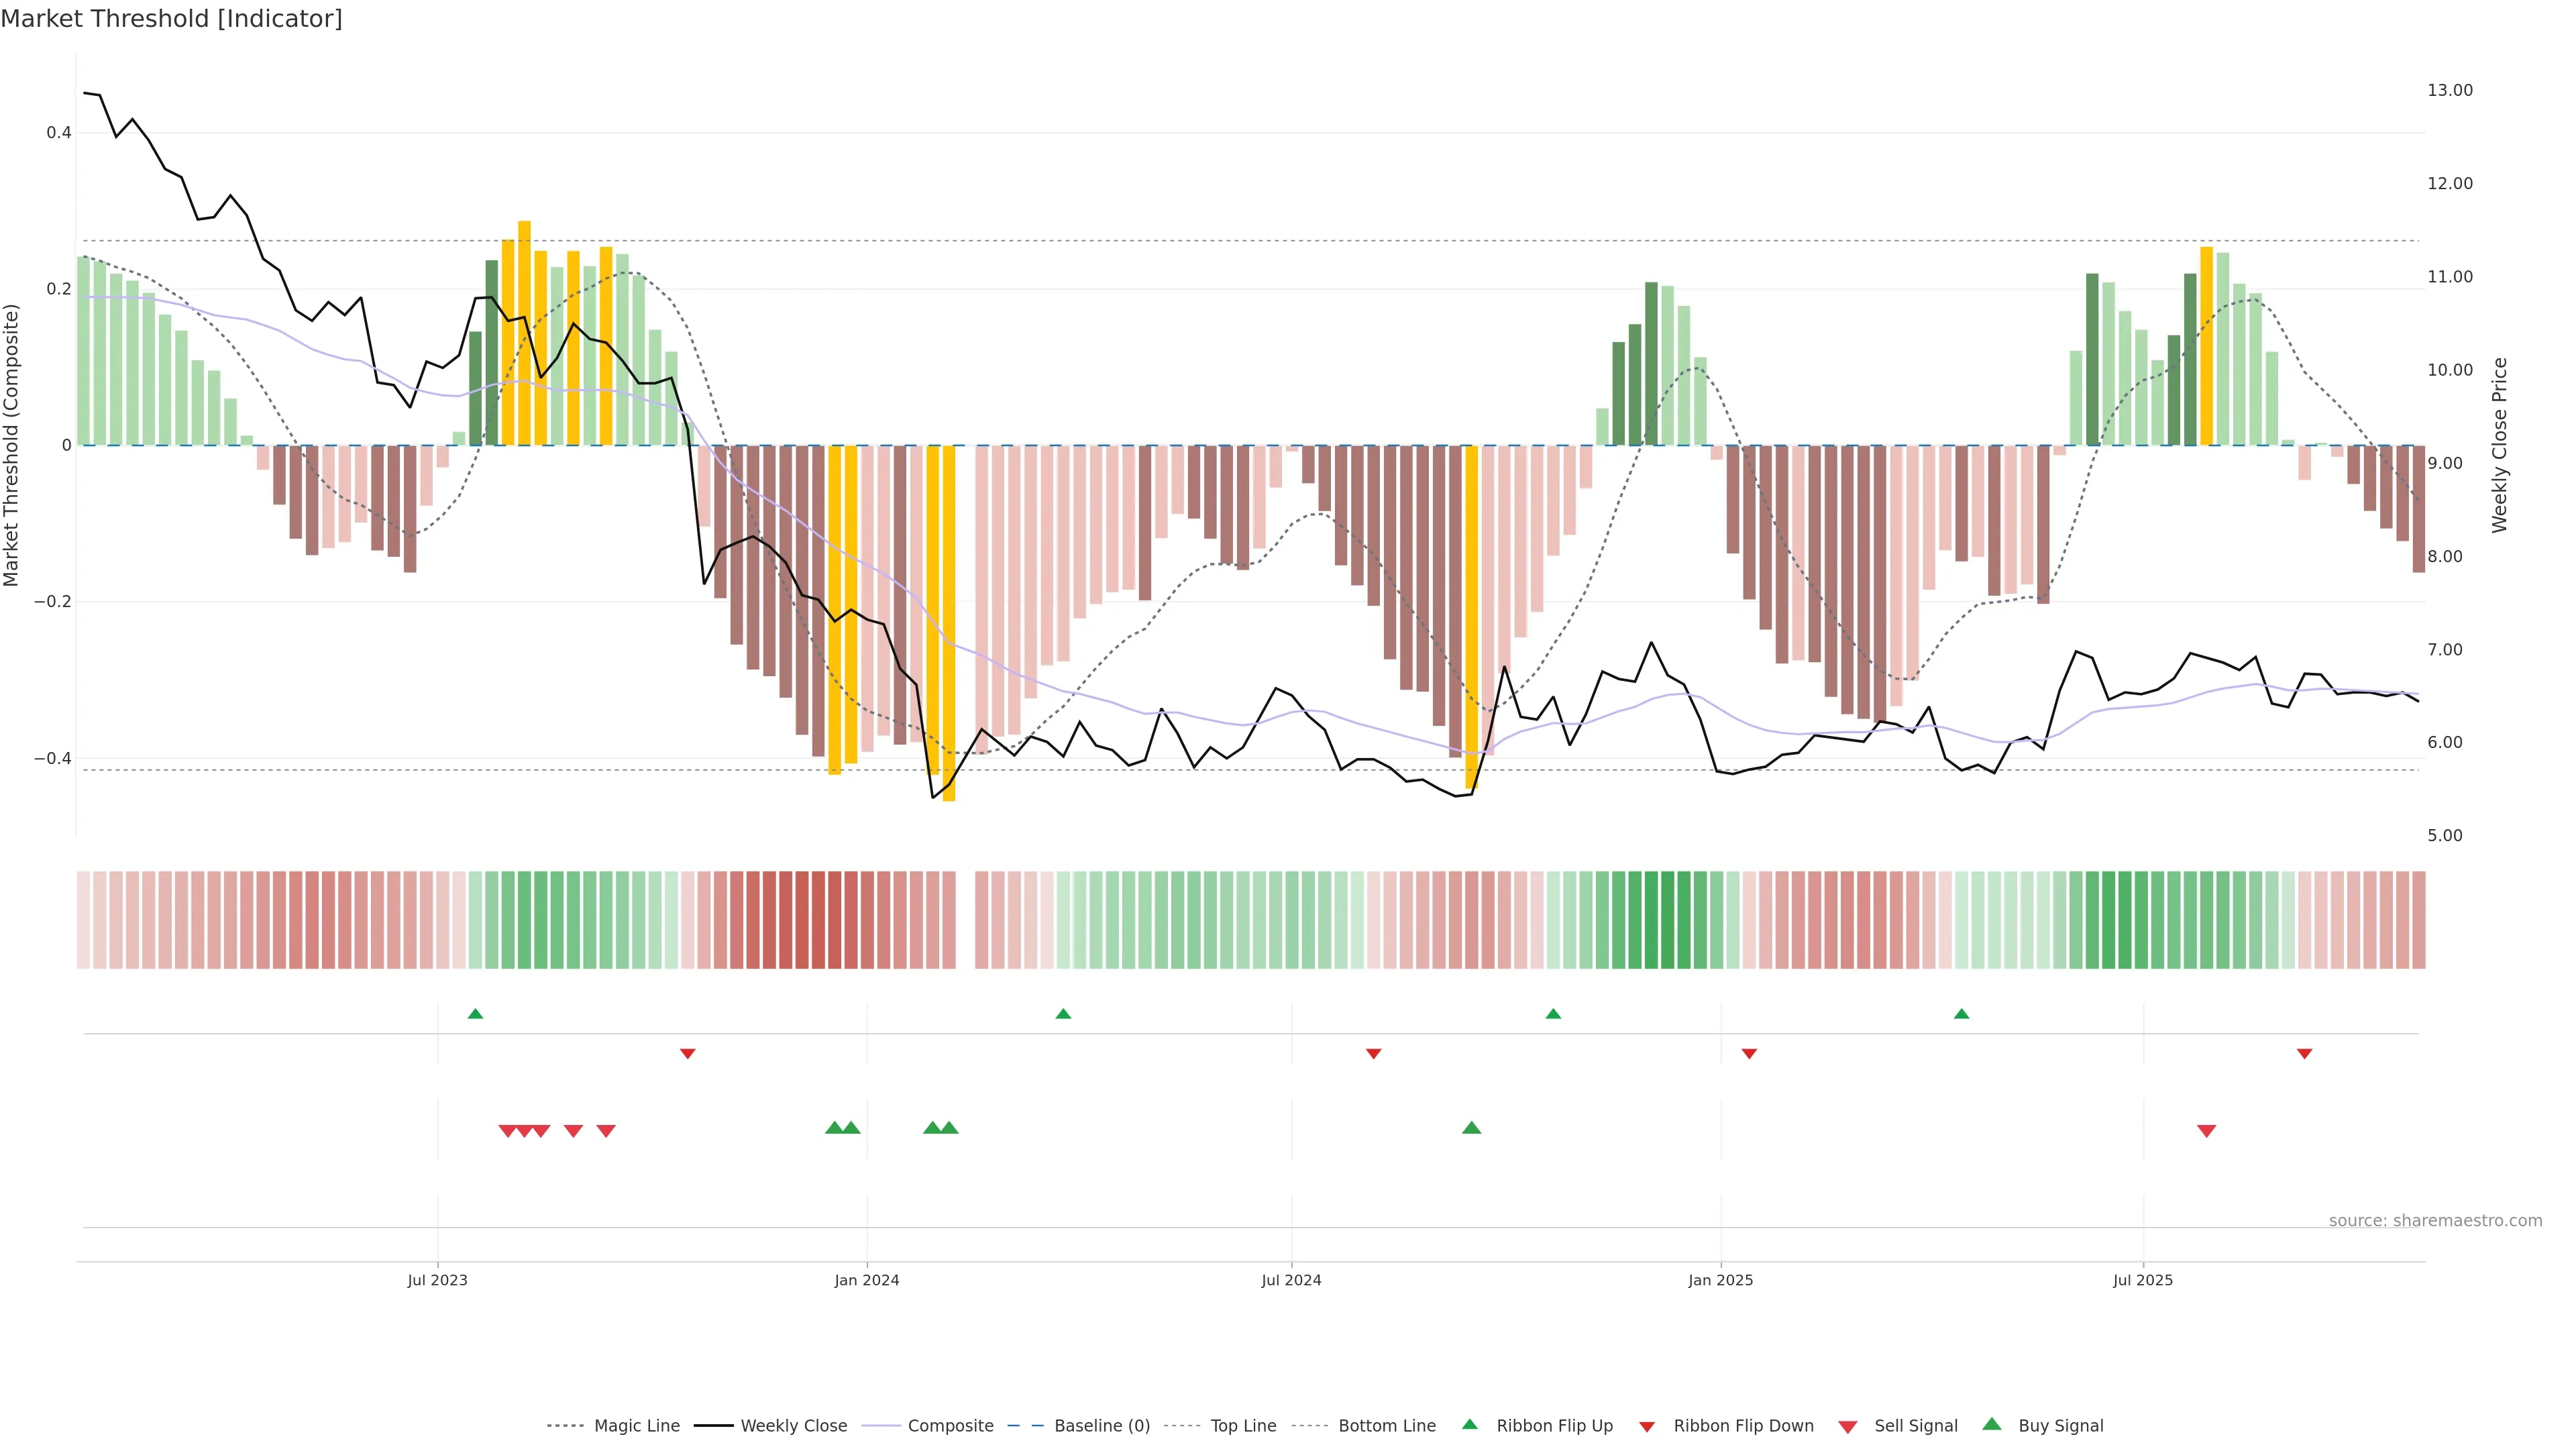Click the single Buy Signal marker between Jul 2024 and Jan 2025
Screen dimensions: 2576x1449
[1471, 1128]
